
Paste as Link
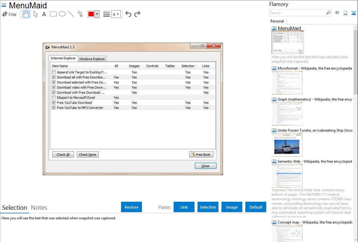click(x=184, y=207)
